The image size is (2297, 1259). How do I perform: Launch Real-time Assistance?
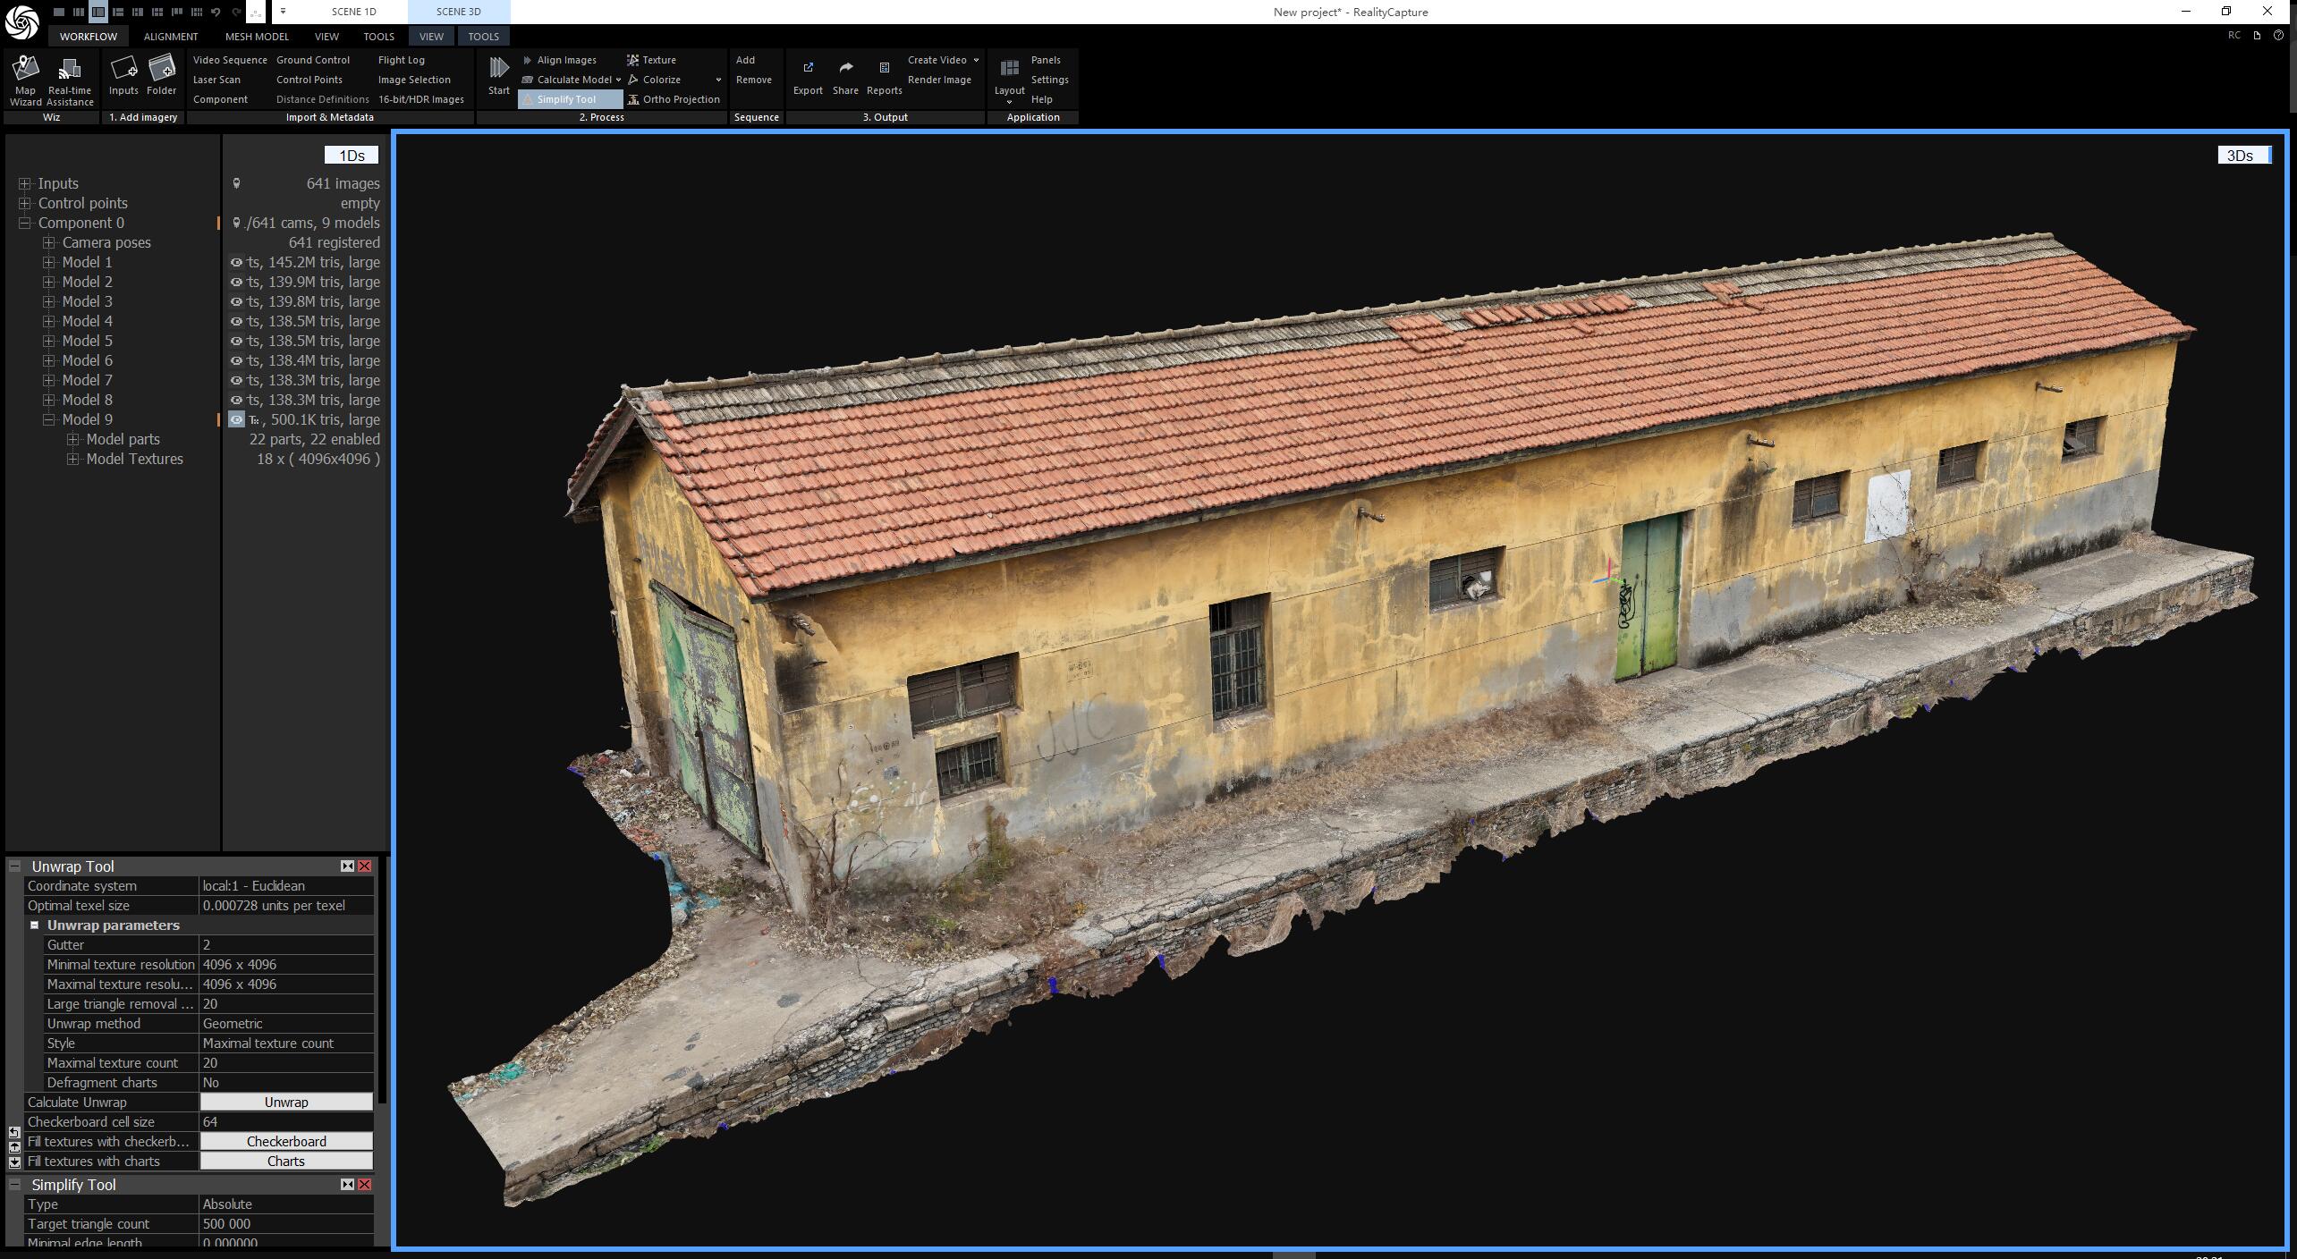(70, 80)
